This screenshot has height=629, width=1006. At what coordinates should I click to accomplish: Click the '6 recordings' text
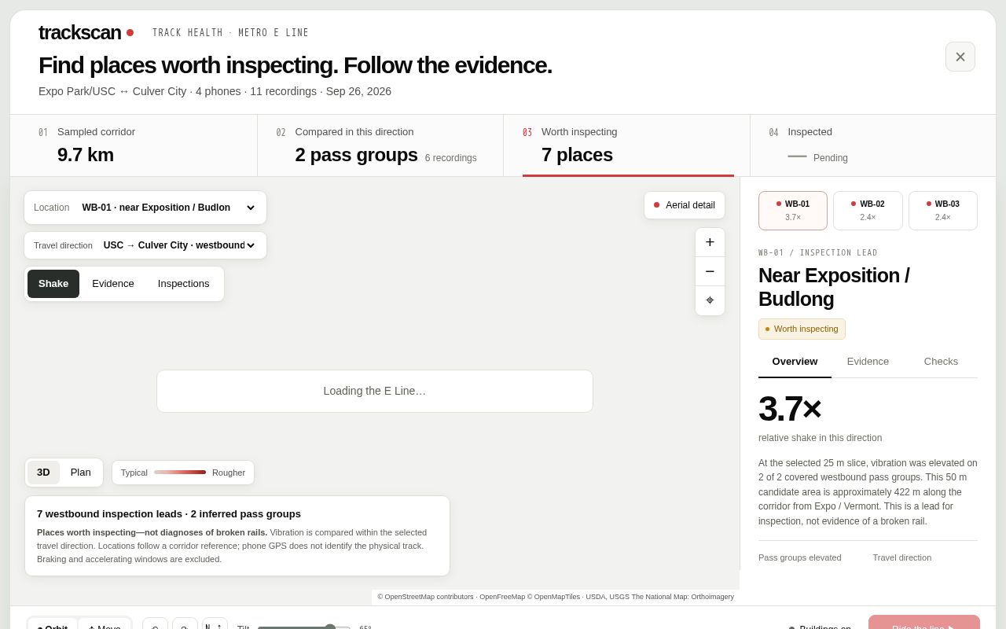tap(451, 158)
